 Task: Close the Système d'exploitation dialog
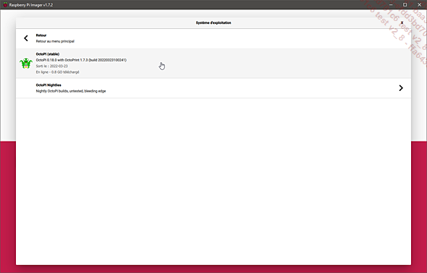tap(402, 23)
